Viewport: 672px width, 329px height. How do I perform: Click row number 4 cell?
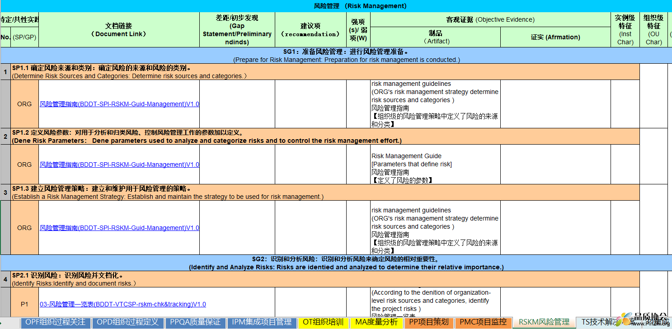point(5,279)
